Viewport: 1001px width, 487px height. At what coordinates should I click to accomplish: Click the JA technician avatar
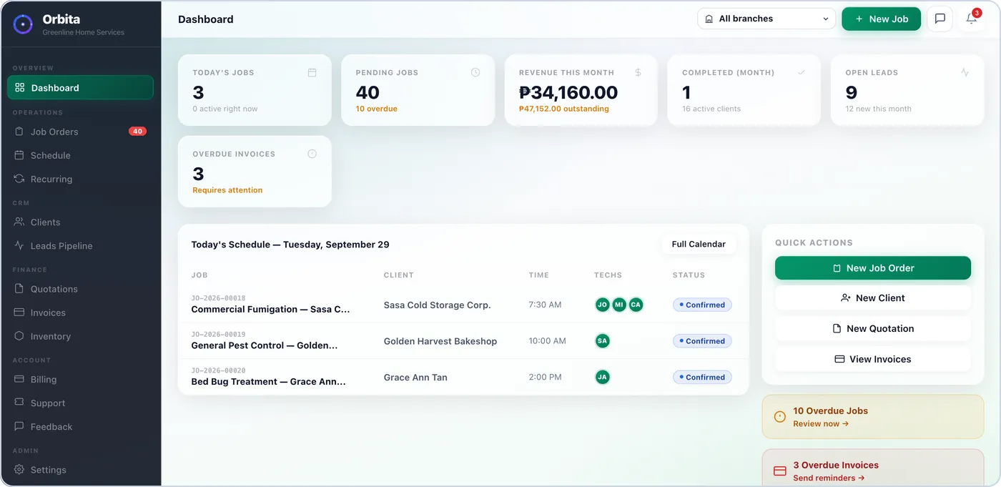click(x=603, y=377)
